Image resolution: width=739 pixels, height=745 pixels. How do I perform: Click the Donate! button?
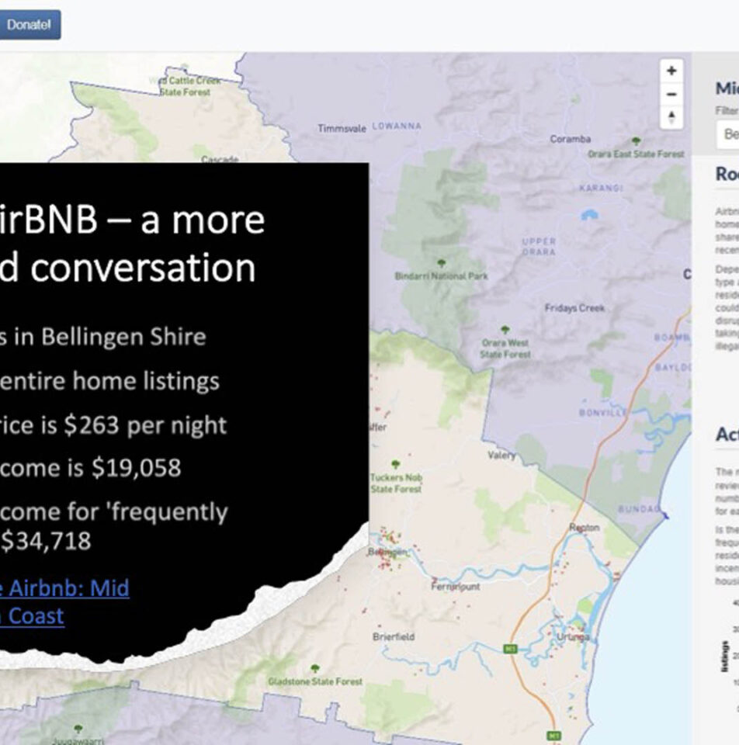29,25
